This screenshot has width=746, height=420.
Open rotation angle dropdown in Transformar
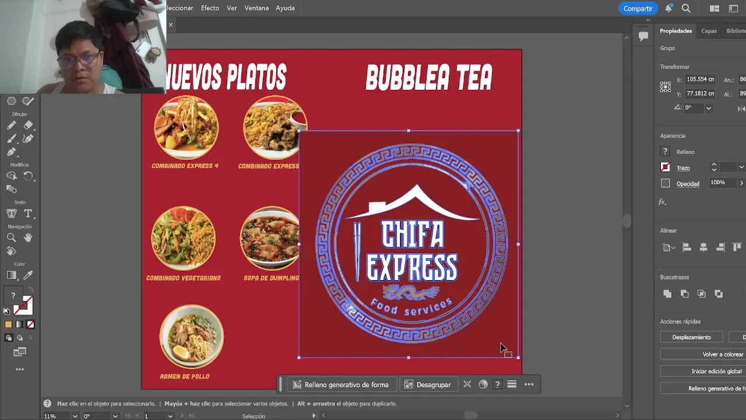709,108
